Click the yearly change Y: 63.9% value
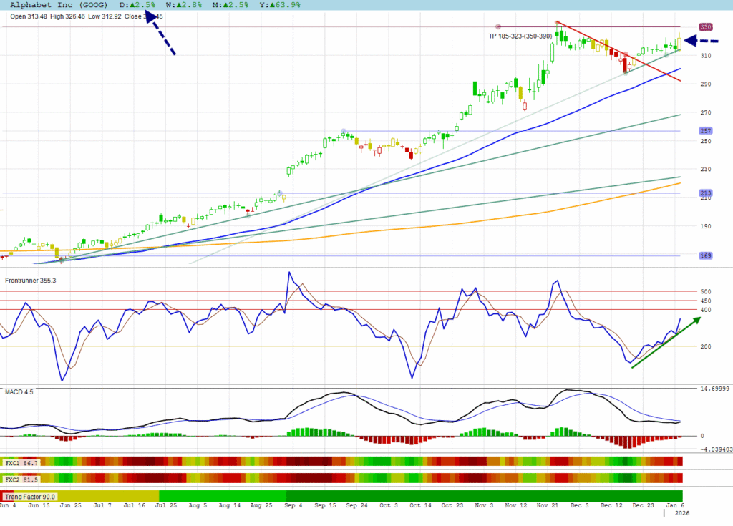 tap(279, 4)
